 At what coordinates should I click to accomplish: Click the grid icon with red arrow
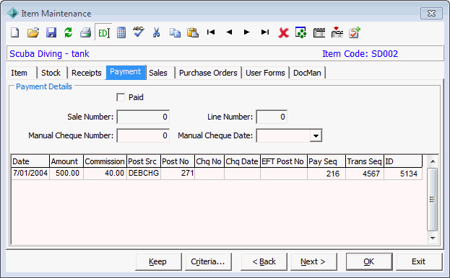pyautogui.click(x=337, y=32)
